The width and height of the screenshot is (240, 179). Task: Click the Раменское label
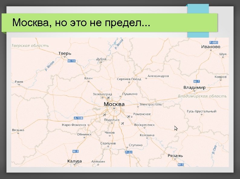[142, 114]
